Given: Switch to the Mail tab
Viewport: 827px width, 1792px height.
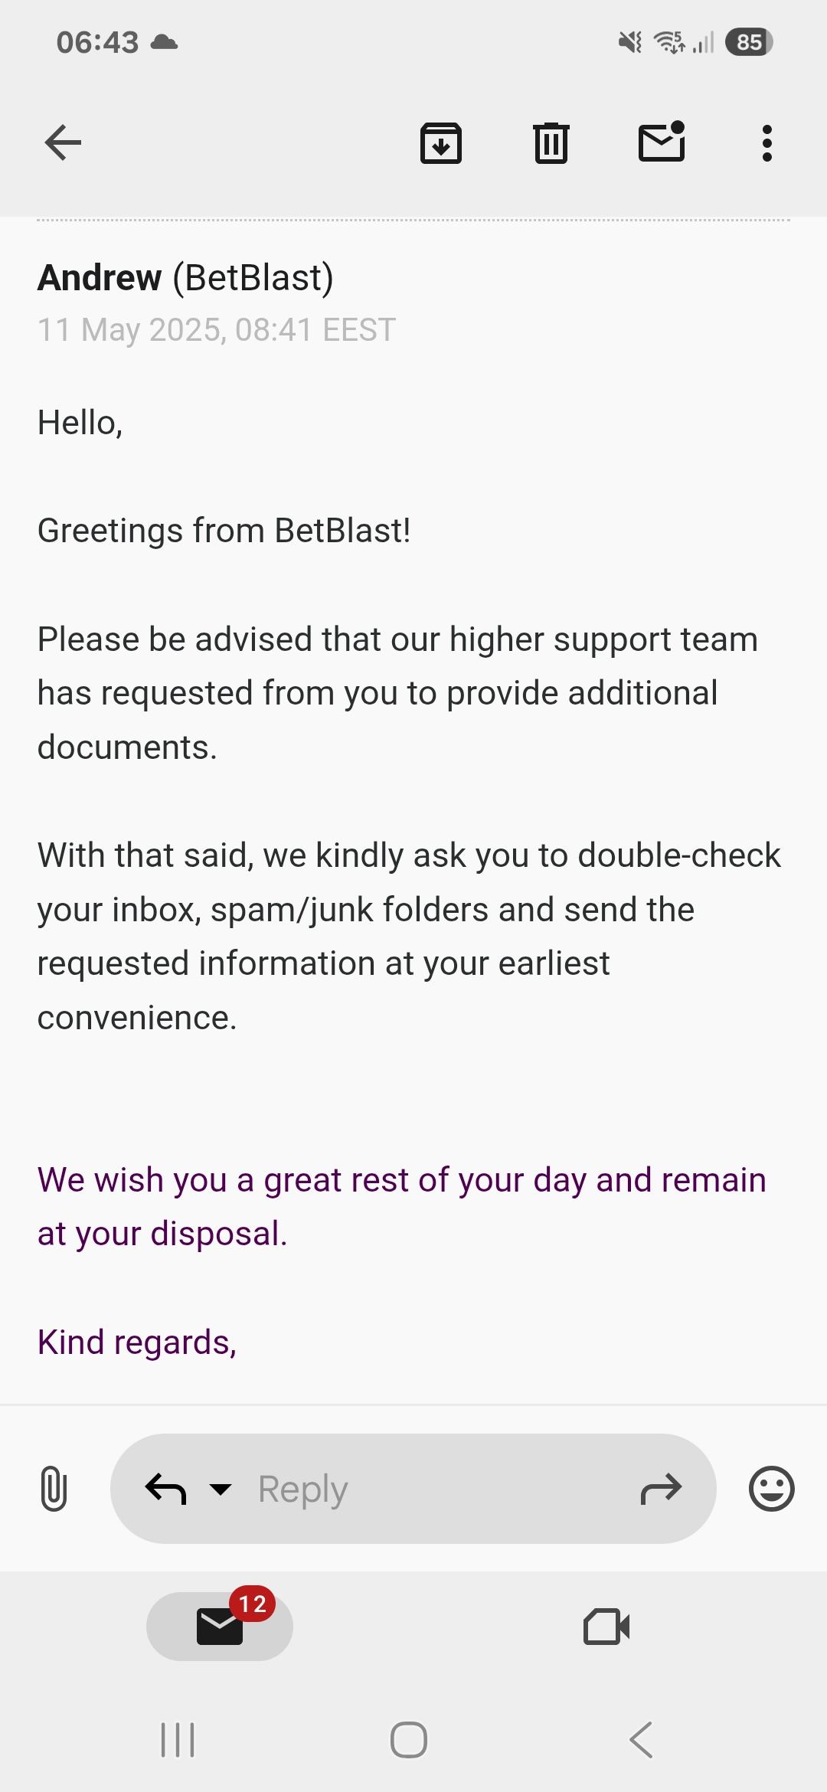Looking at the screenshot, I should click(220, 1627).
